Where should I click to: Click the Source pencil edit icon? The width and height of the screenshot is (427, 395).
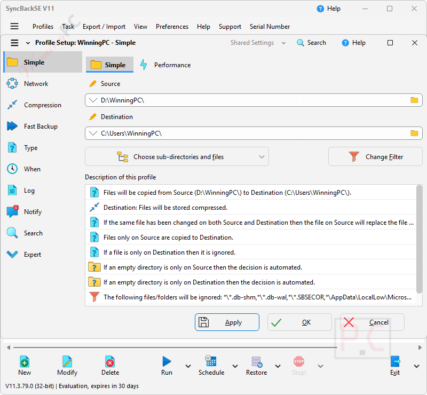pyautogui.click(x=93, y=84)
